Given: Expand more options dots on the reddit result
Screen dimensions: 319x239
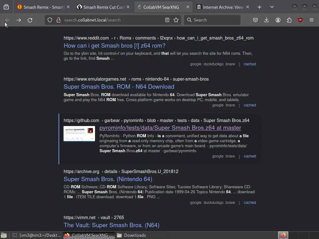Looking at the screenshot, I should (x=239, y=64).
